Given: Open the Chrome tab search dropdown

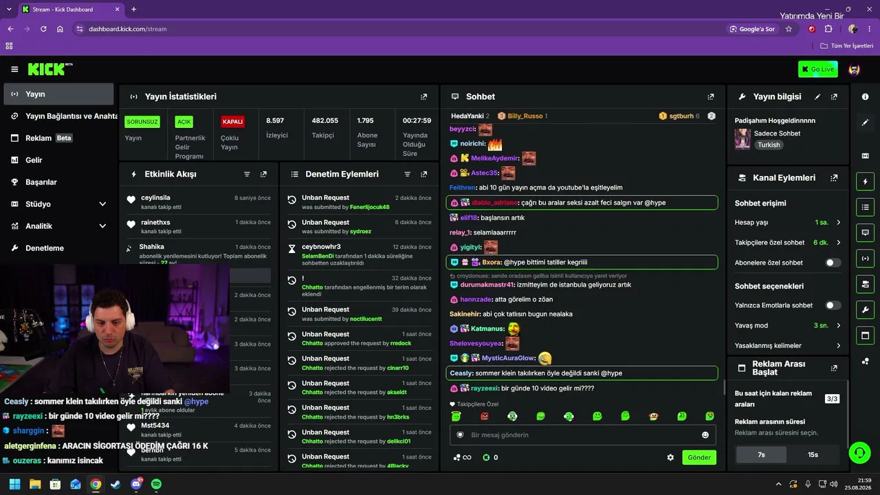Looking at the screenshot, I should (10, 10).
